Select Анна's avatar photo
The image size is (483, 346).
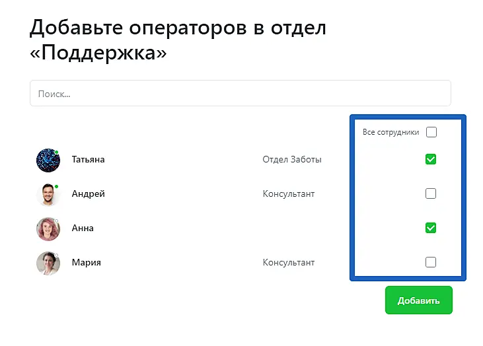[x=48, y=228]
